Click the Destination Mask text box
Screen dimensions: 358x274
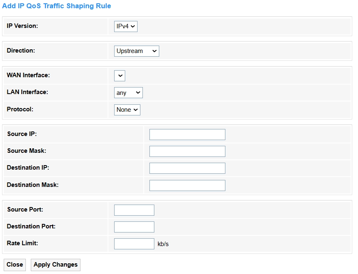(187, 185)
